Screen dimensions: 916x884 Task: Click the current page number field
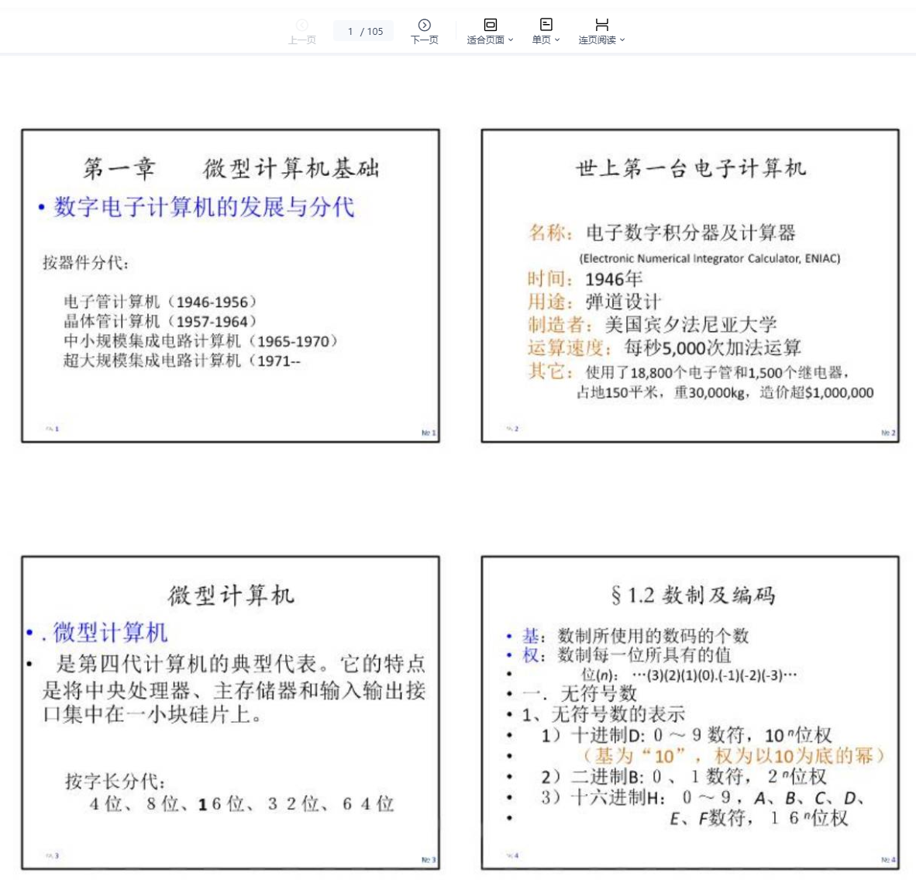coord(351,32)
